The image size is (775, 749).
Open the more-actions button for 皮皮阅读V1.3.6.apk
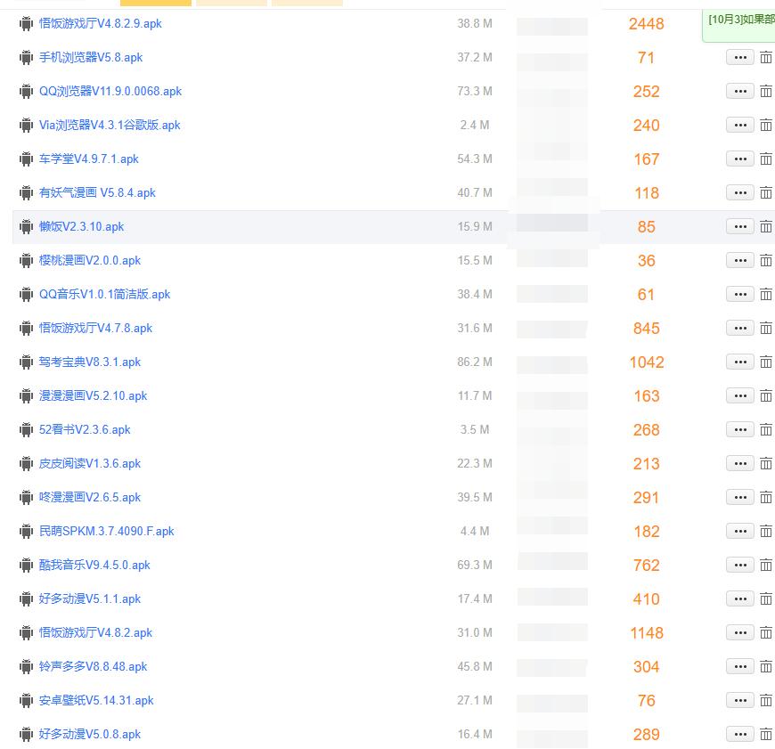(x=739, y=463)
